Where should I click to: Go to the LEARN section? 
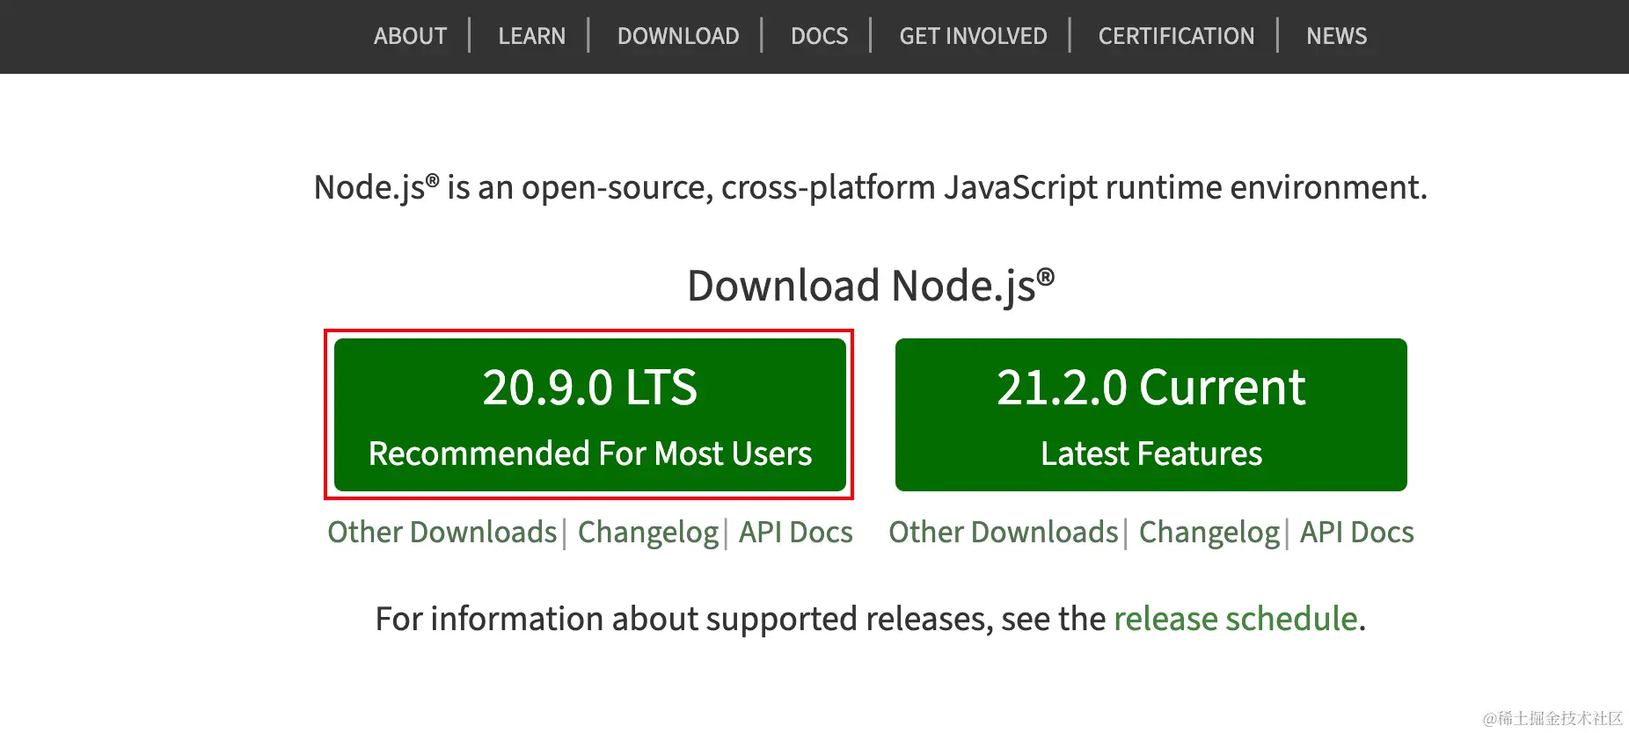pos(531,36)
